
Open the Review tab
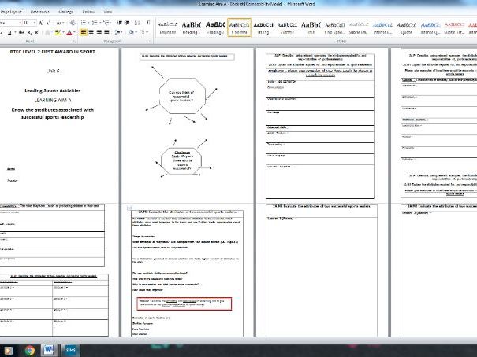[x=88, y=12]
